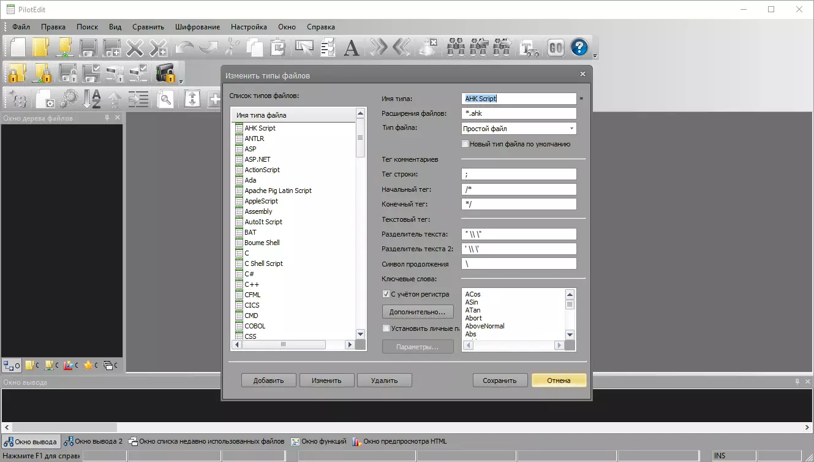Click the New file toolbar icon
814x462 pixels.
18,47
